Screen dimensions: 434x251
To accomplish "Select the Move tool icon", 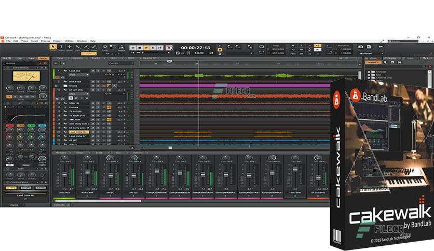I will click(x=70, y=47).
